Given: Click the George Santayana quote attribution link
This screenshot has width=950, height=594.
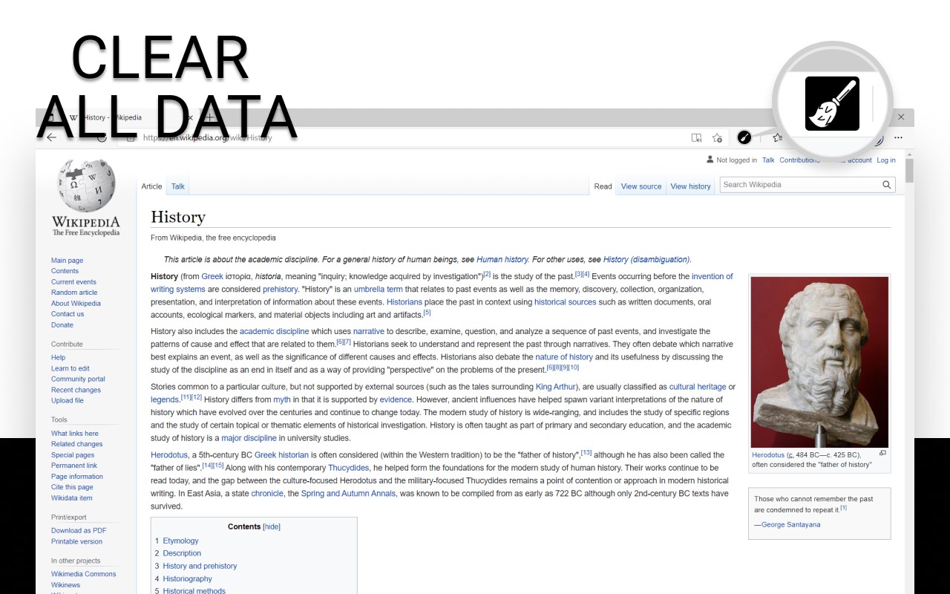Looking at the screenshot, I should click(790, 525).
